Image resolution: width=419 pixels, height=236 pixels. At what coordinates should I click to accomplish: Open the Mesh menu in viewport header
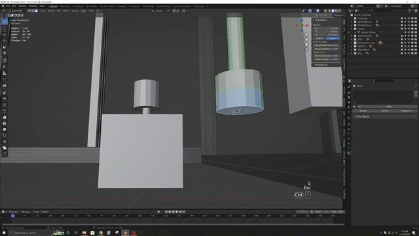click(65, 10)
